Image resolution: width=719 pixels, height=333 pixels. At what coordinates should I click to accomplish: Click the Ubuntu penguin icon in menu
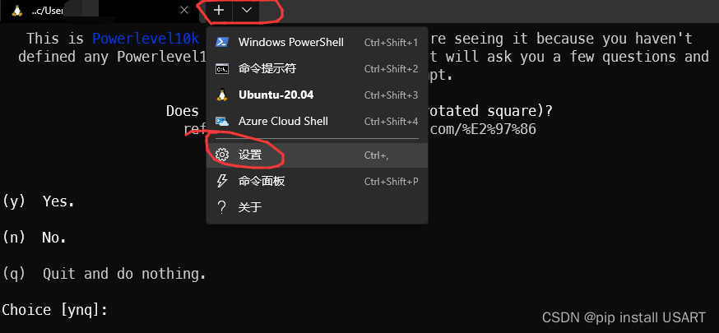click(x=221, y=95)
